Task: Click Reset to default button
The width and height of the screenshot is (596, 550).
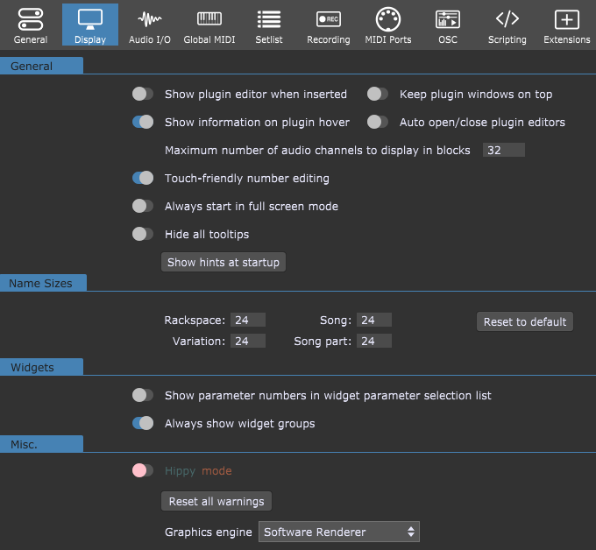Action: 525,321
